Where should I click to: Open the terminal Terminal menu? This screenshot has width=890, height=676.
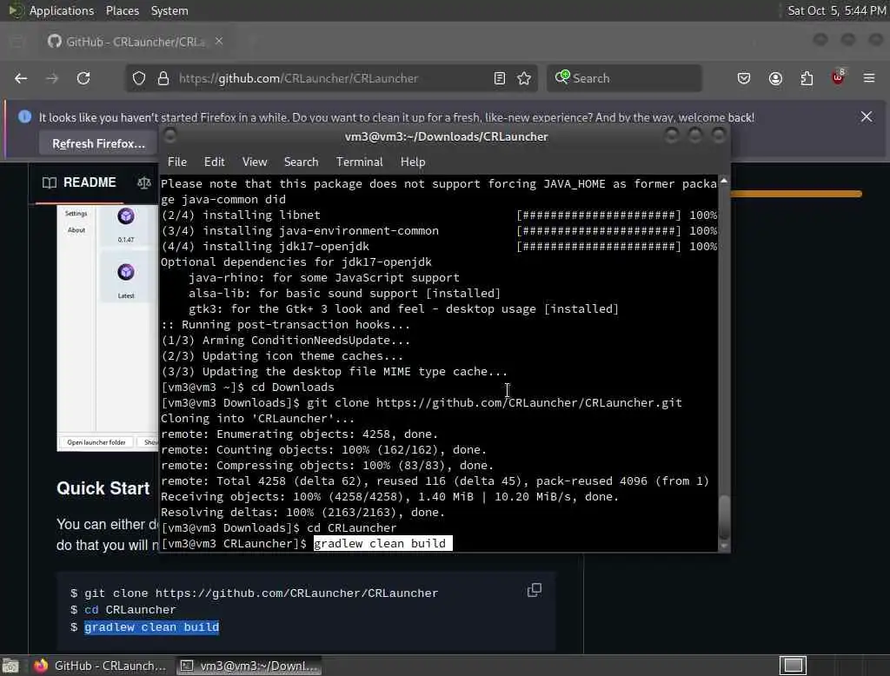pyautogui.click(x=359, y=162)
